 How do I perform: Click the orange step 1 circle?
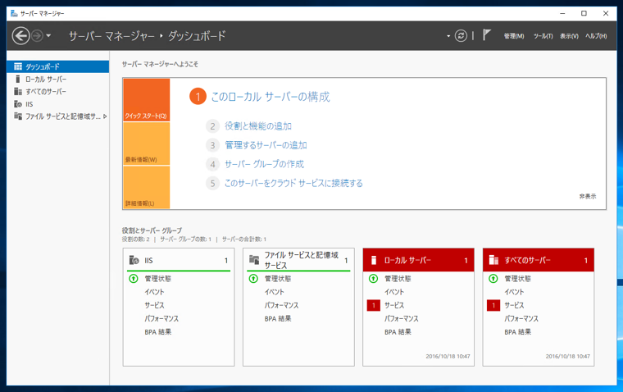[x=198, y=97]
